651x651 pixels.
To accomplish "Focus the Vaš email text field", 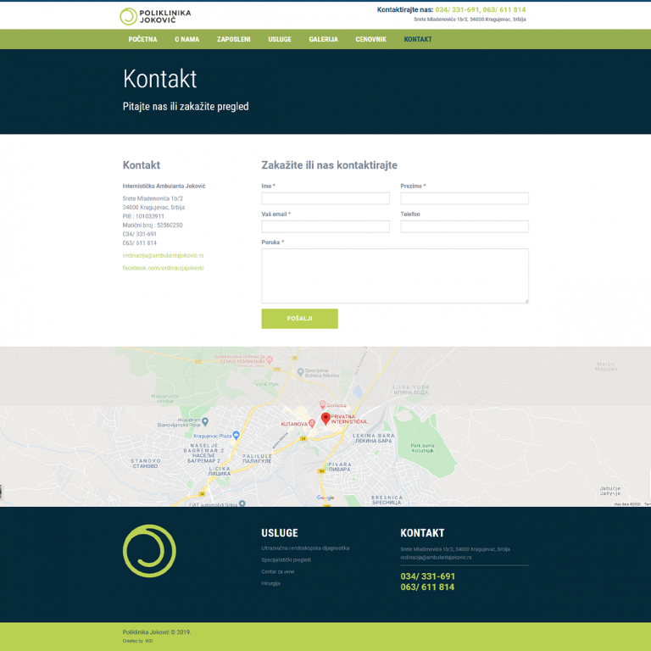I will (x=325, y=226).
